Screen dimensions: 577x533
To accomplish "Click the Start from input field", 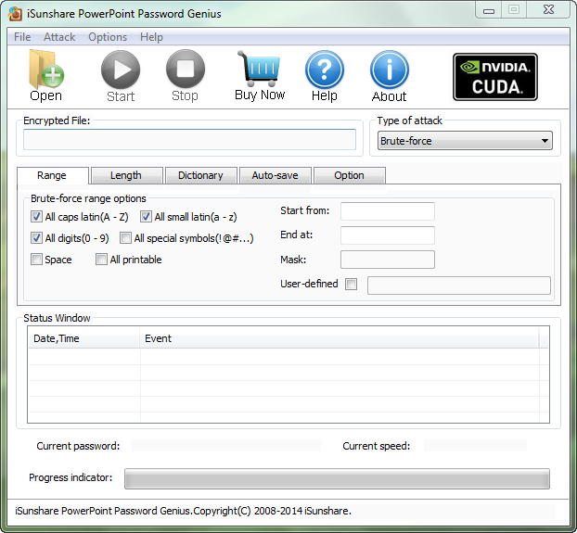I will (388, 211).
